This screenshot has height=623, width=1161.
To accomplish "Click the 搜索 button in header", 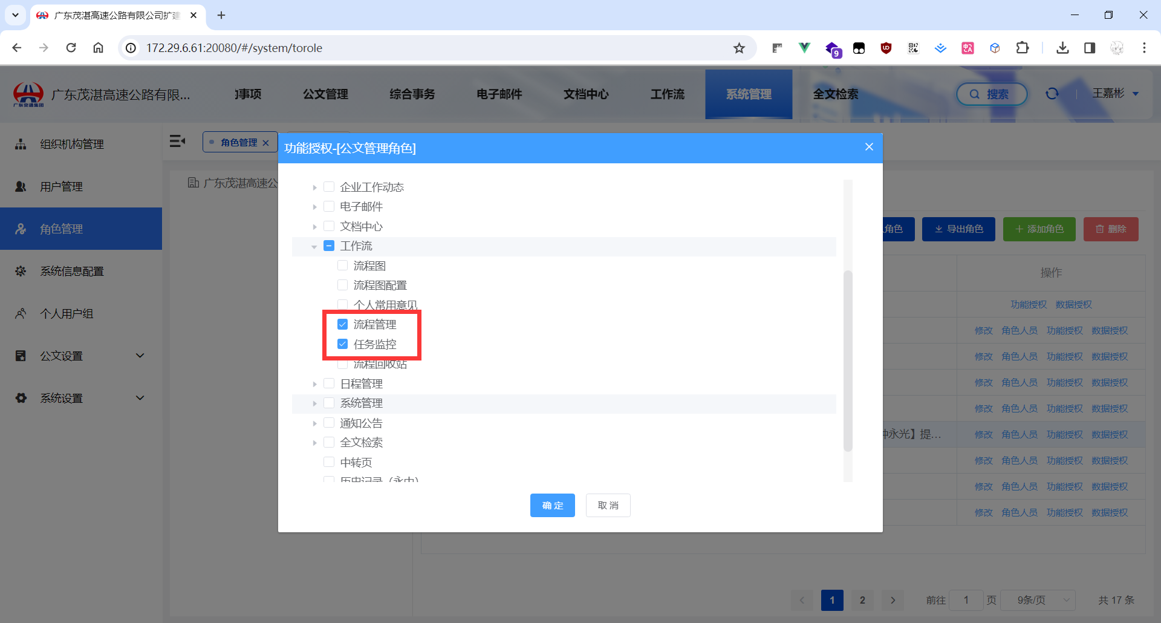I will (992, 94).
